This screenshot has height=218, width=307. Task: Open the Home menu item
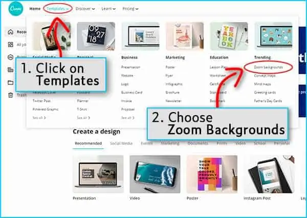coord(35,9)
